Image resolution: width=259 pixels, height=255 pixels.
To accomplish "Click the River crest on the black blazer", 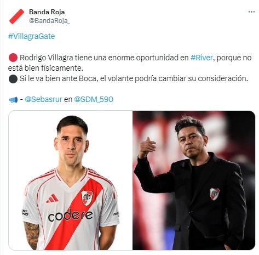I will coord(215,194).
